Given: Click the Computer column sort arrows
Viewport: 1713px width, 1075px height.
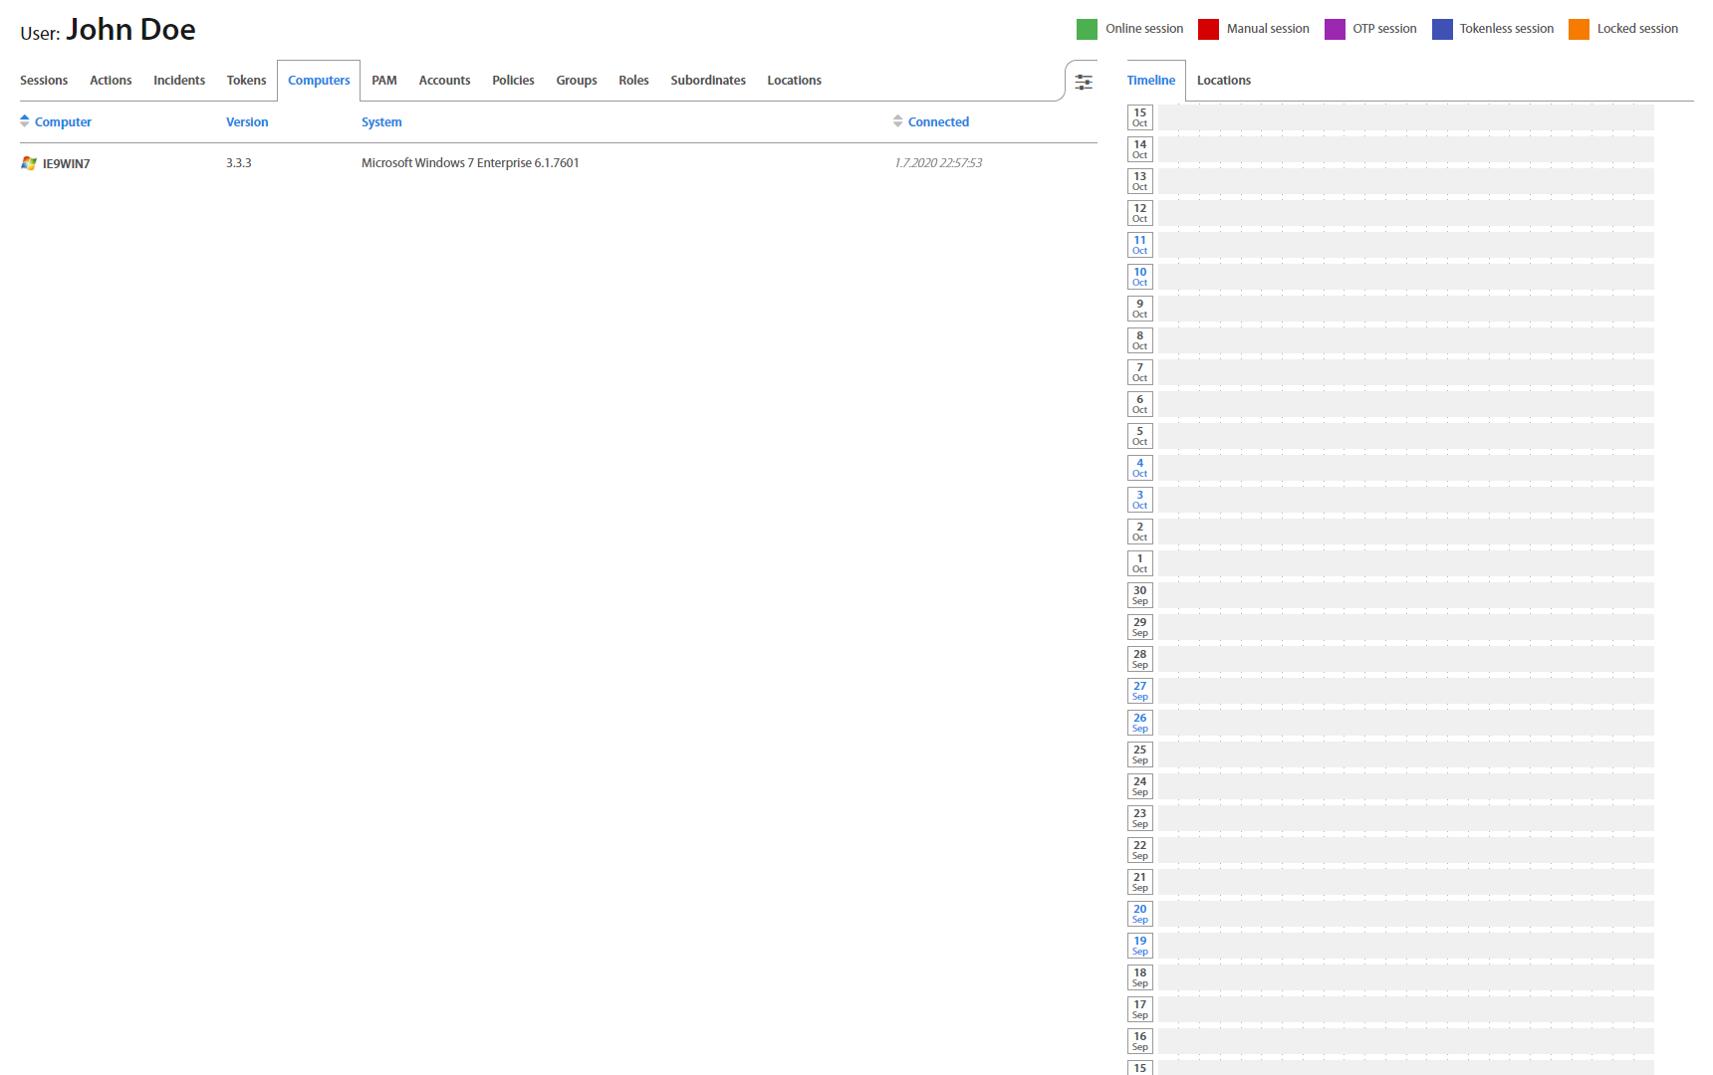Looking at the screenshot, I should point(25,121).
